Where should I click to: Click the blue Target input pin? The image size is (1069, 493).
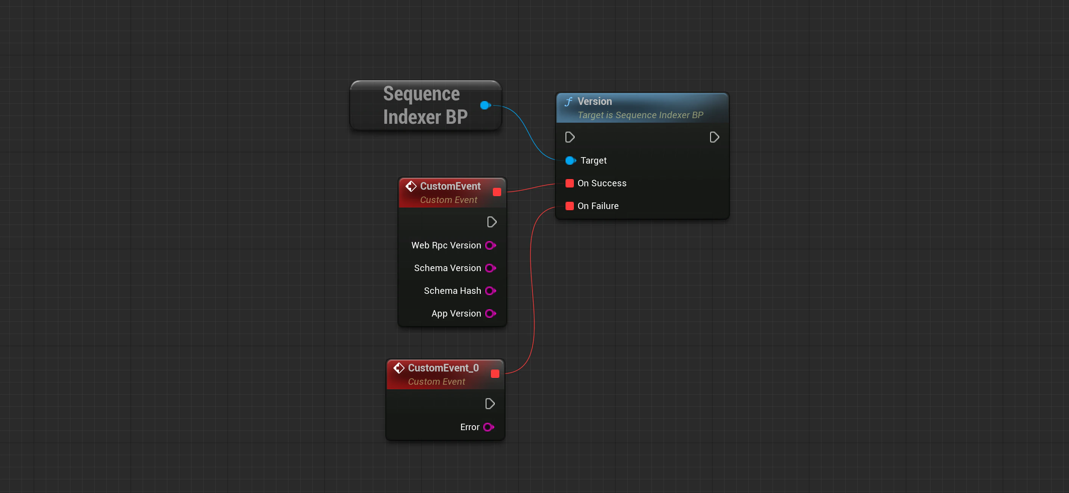point(570,161)
